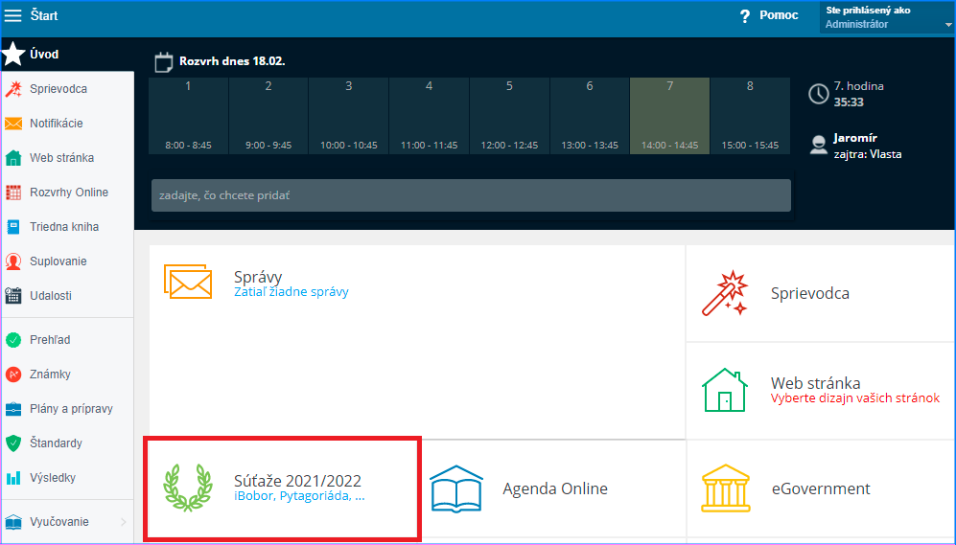Select timetable period 1 (8:00 - 8:45)

click(x=188, y=116)
